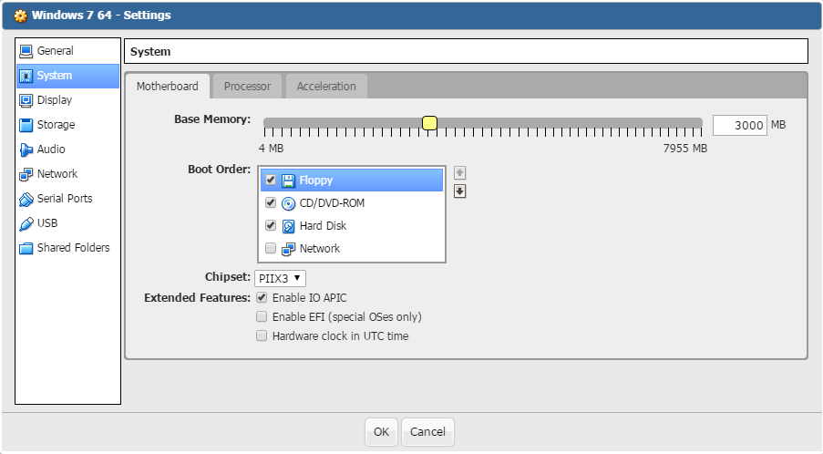Toggle Enable EFI (special OSes only)

[x=262, y=317]
